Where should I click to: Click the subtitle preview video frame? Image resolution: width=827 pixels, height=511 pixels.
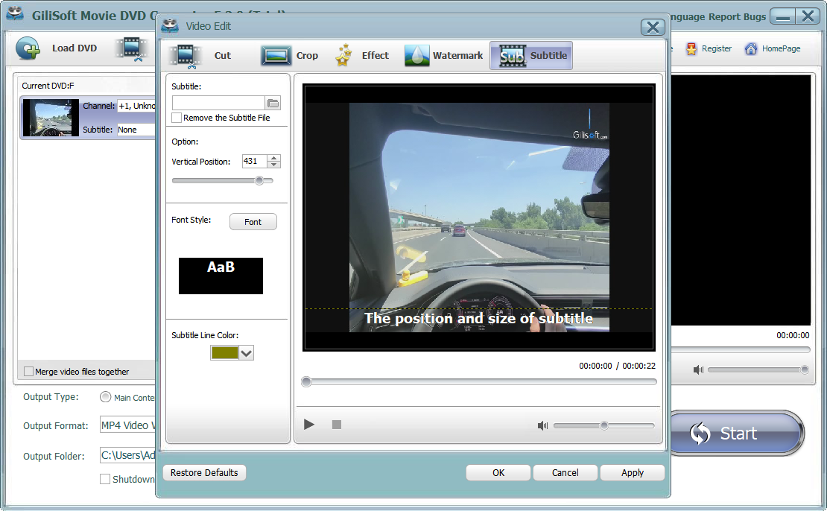coord(479,218)
